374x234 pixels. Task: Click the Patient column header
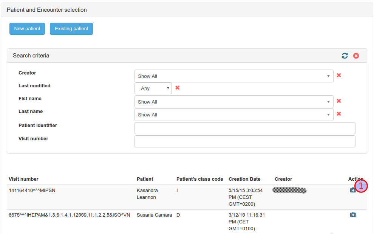pyautogui.click(x=145, y=179)
